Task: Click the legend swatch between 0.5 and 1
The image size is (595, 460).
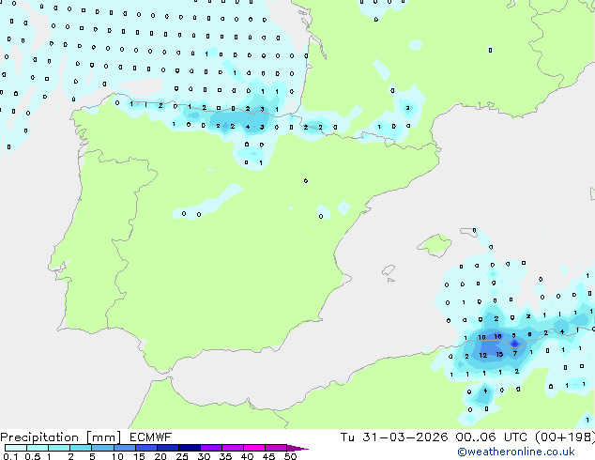Action: (38, 448)
